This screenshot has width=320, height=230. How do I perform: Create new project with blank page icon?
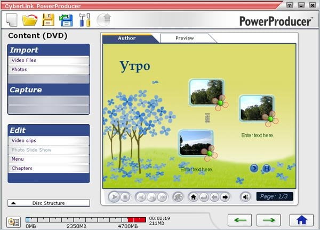click(11, 20)
